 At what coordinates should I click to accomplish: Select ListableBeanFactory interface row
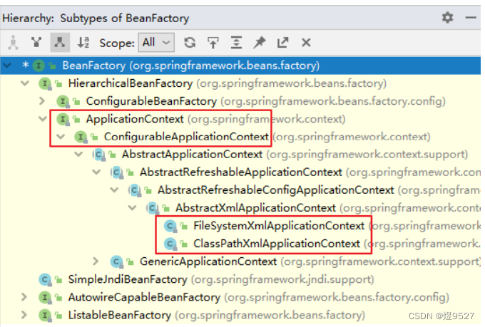240,316
